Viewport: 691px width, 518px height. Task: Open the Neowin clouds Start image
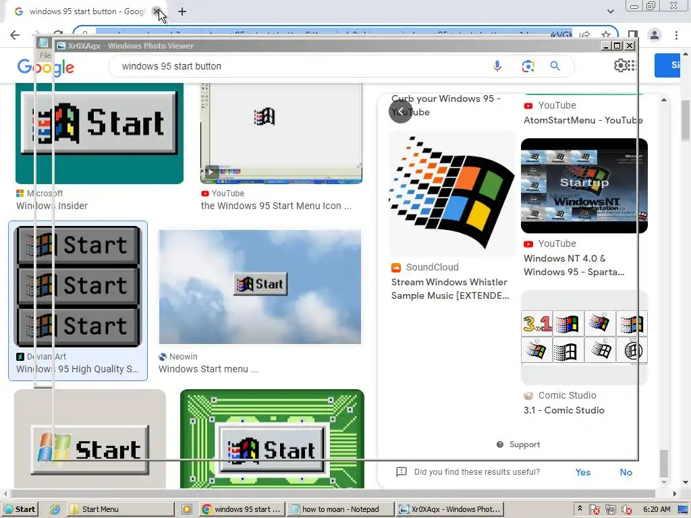point(260,287)
